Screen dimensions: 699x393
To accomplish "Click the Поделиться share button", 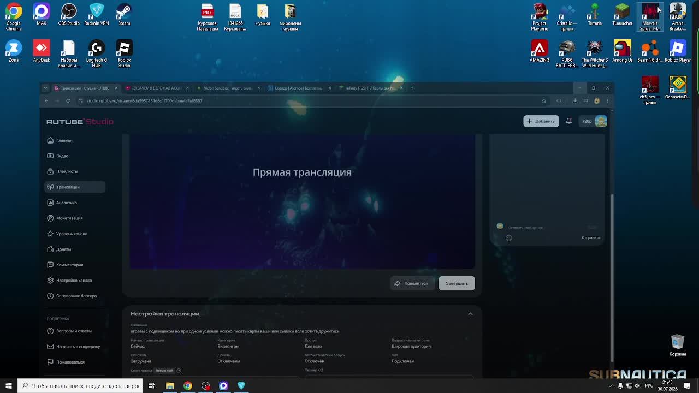I will (x=412, y=283).
